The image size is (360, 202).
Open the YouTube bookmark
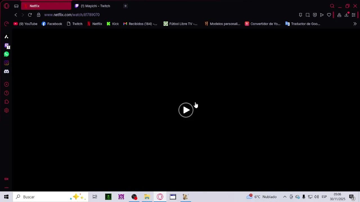[25, 24]
